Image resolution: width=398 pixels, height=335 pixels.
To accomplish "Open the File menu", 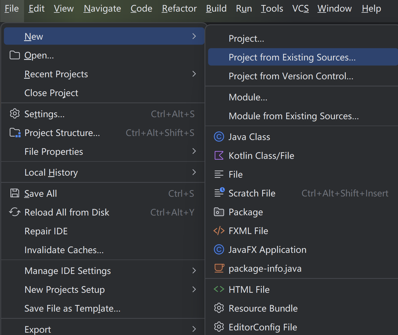I will [x=12, y=9].
